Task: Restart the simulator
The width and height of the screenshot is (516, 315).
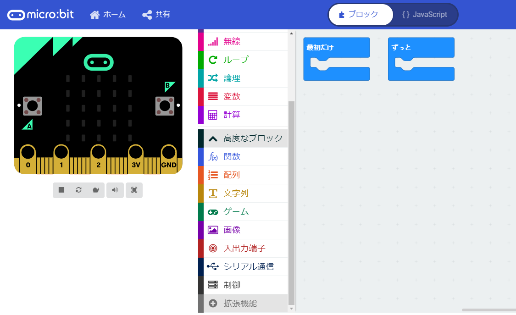Action: [x=78, y=190]
